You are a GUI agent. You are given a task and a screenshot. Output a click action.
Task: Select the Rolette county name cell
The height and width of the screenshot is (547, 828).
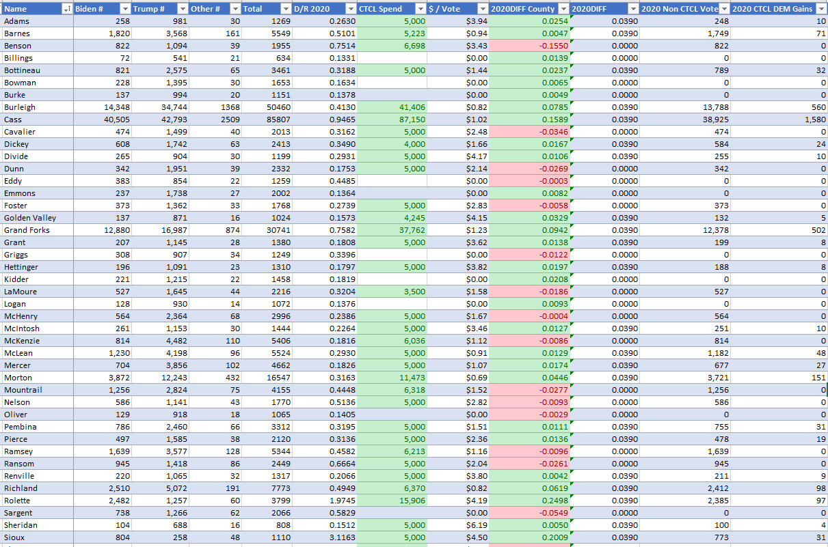(37, 501)
